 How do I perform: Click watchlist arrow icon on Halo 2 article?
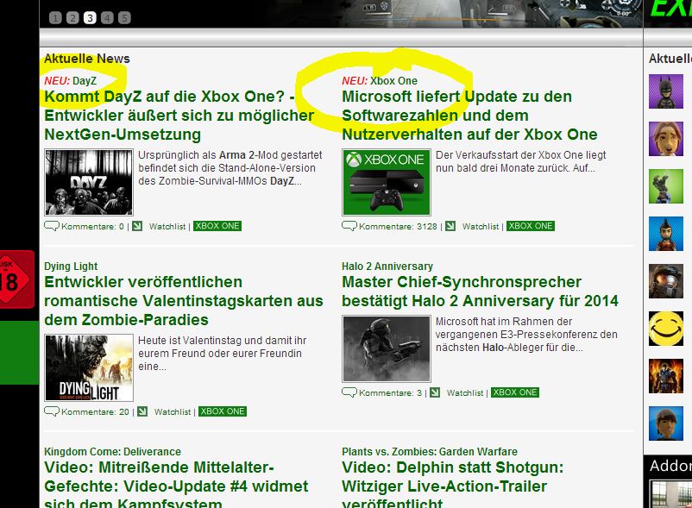(x=434, y=392)
